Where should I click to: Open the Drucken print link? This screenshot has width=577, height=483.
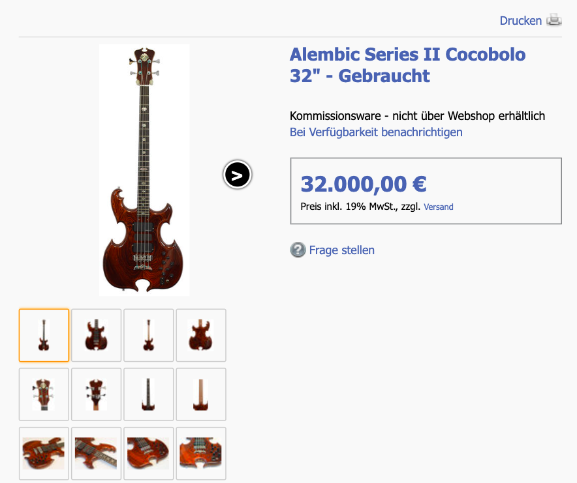(520, 21)
